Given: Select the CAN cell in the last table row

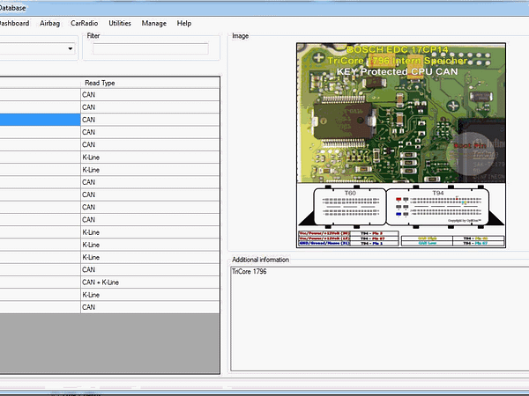Looking at the screenshot, I should point(150,307).
